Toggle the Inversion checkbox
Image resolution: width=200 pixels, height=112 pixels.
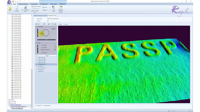pyautogui.click(x=42, y=53)
